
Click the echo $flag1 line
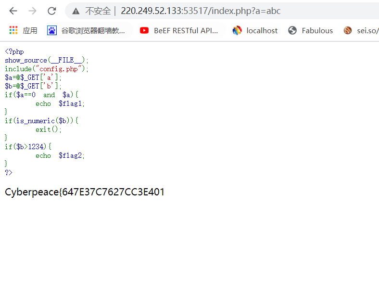(60, 103)
